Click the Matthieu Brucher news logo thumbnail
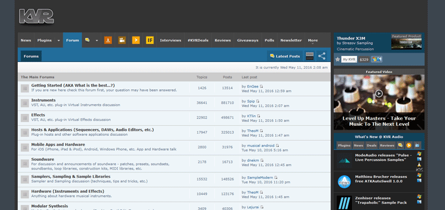This screenshot has height=210, width=445. coord(344,181)
